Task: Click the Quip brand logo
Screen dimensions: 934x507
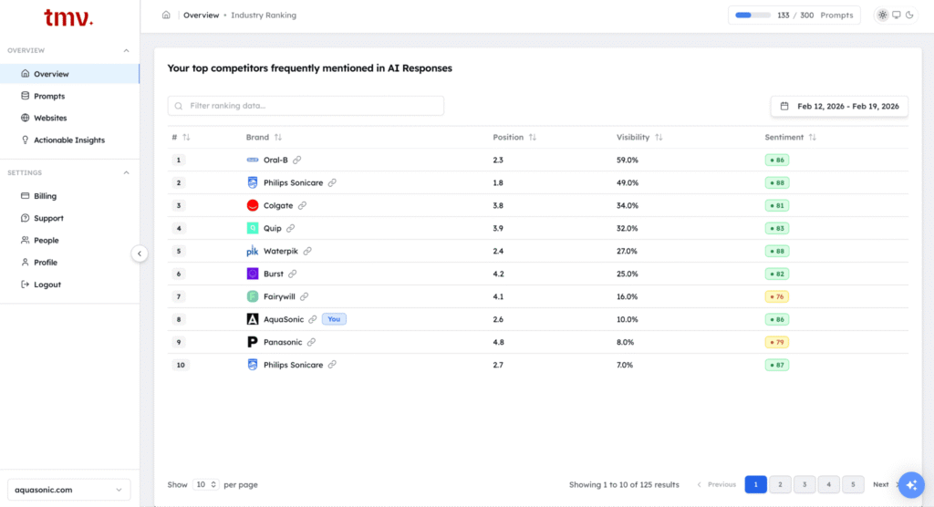Action: (x=253, y=228)
